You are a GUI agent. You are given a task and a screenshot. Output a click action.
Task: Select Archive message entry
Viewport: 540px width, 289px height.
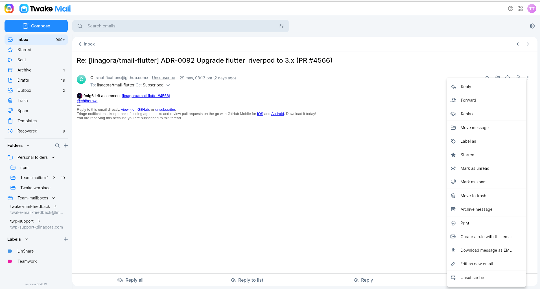[x=487, y=209]
